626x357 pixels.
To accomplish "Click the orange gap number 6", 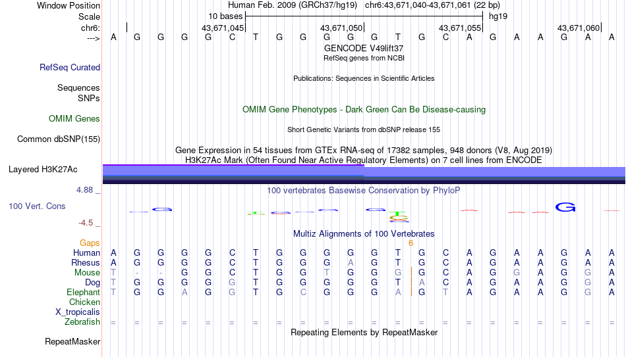I will (411, 243).
